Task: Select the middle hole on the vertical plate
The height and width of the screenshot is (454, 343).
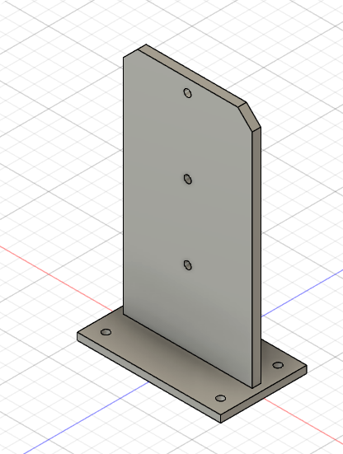Action: click(x=188, y=179)
